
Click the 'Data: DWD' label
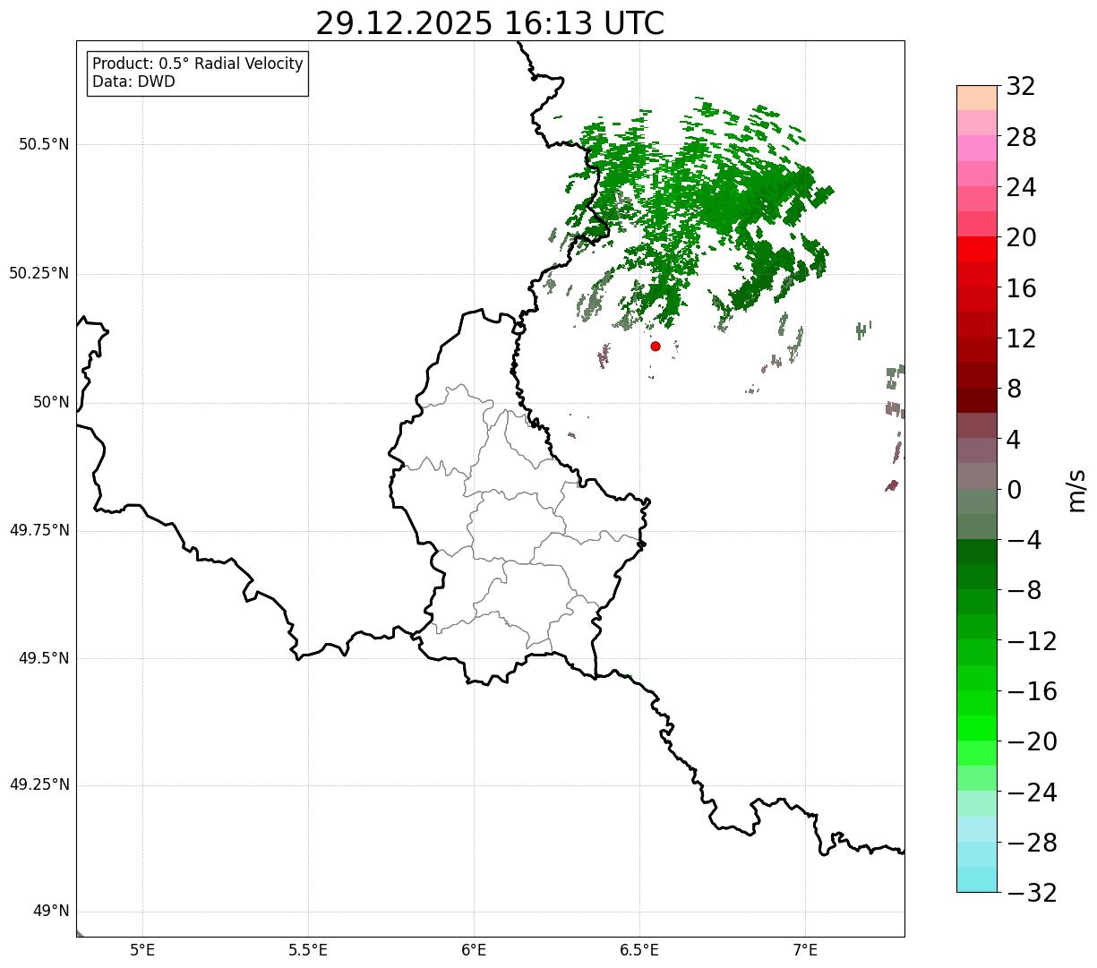(x=134, y=82)
